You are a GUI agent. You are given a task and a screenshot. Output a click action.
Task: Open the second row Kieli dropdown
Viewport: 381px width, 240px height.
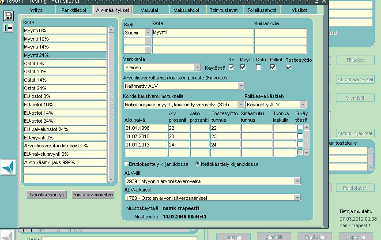[x=148, y=41]
